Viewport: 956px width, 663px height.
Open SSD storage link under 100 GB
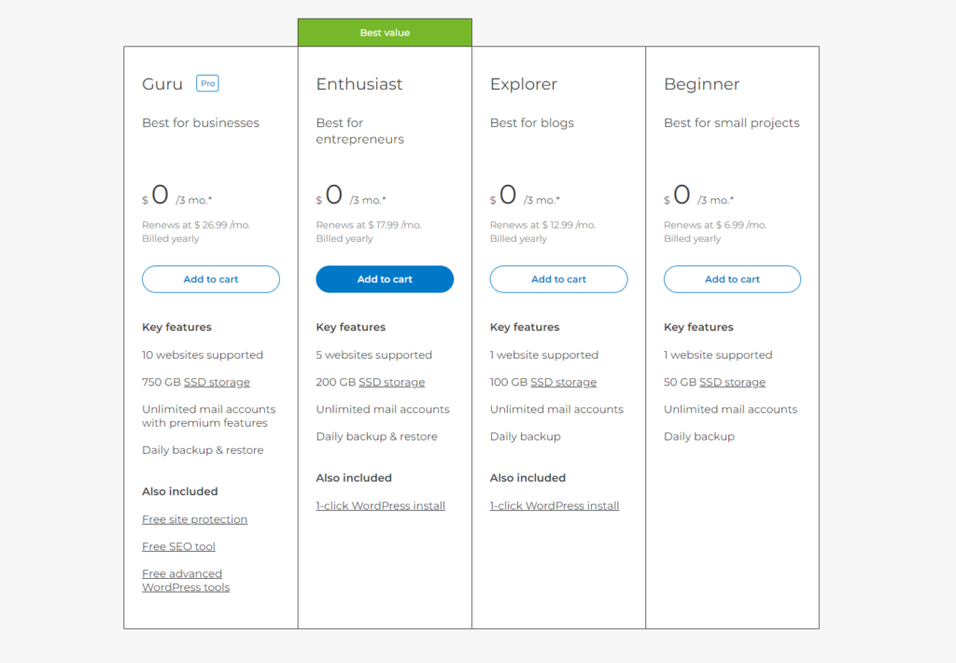(563, 383)
